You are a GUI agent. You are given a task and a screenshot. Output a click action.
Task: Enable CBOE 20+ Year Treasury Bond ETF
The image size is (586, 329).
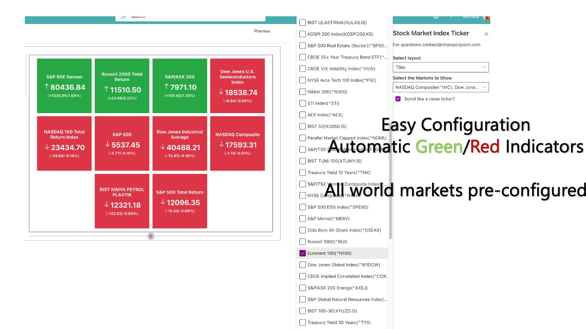303,57
